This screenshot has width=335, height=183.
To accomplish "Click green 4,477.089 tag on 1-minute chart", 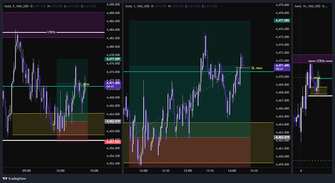I will (282, 21).
